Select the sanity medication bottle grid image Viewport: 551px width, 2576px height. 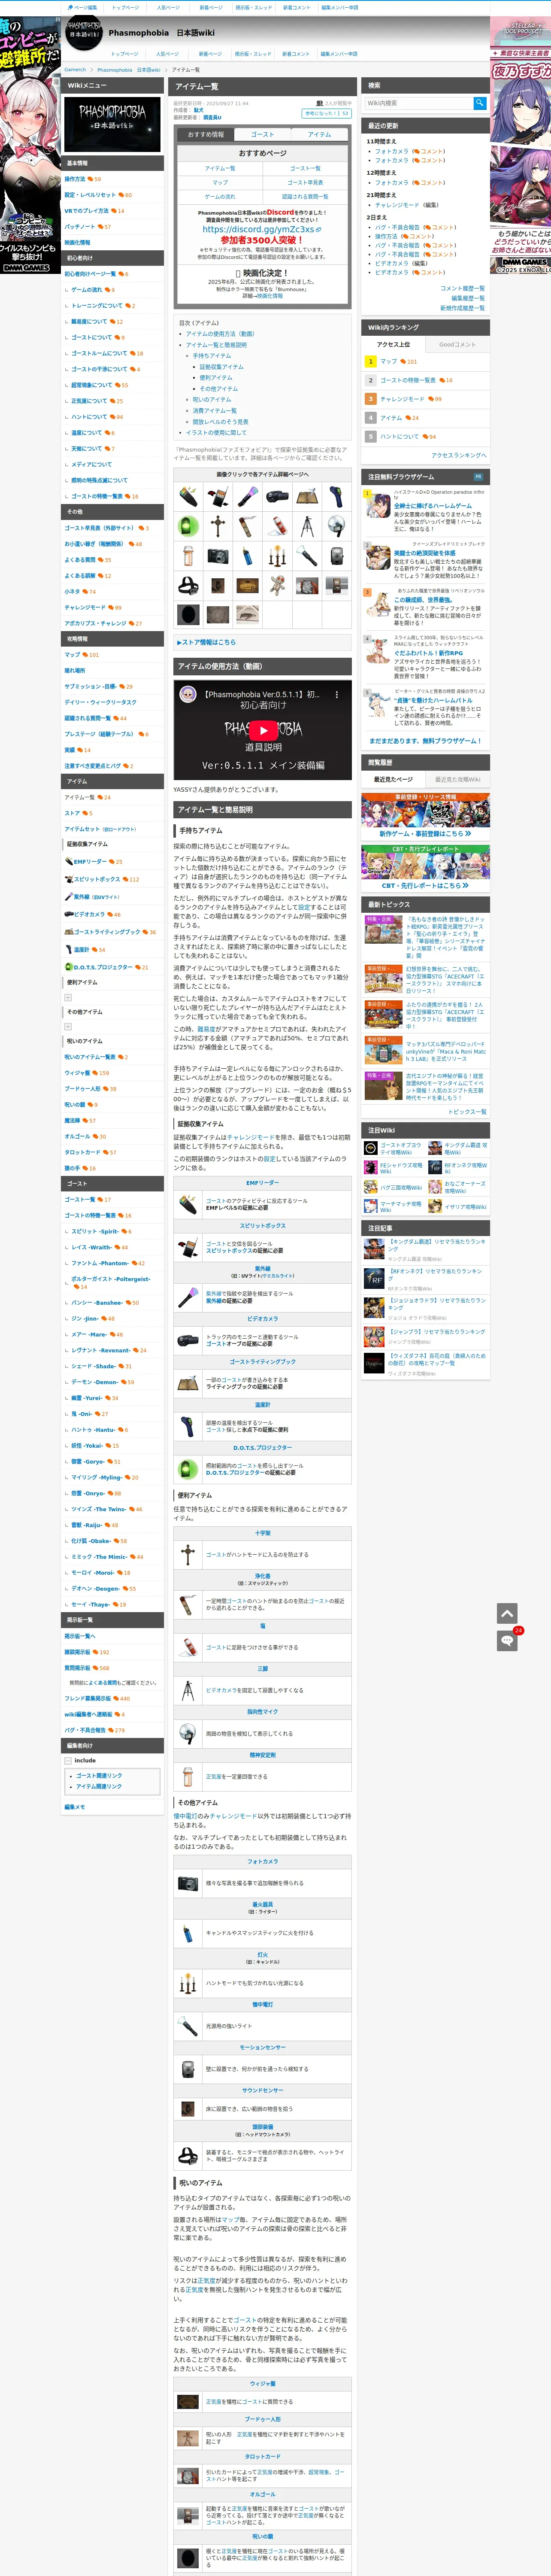click(x=188, y=556)
